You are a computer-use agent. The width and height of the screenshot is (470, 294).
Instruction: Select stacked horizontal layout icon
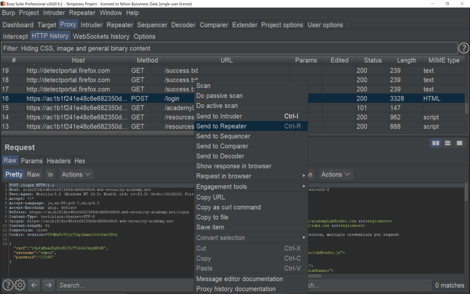pos(448,143)
